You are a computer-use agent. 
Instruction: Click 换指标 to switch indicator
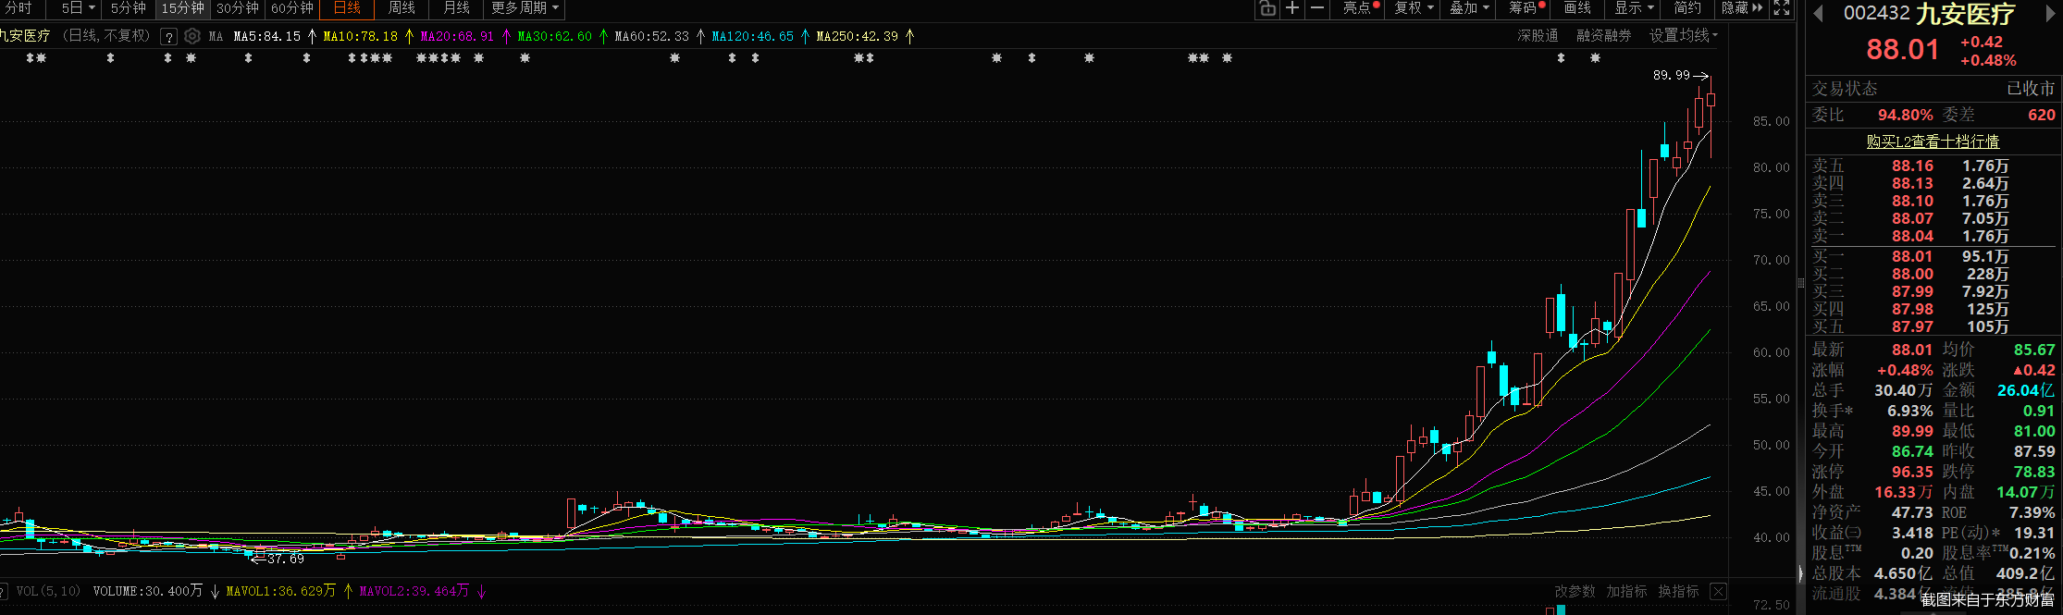pos(1678,591)
